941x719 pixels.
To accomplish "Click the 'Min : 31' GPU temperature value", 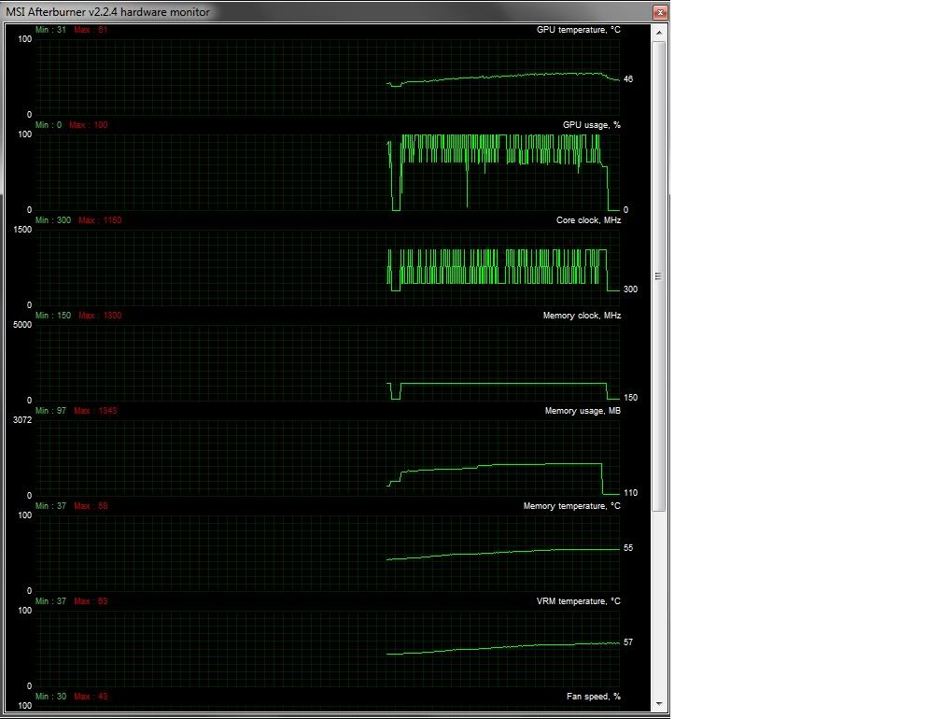I will coord(50,29).
